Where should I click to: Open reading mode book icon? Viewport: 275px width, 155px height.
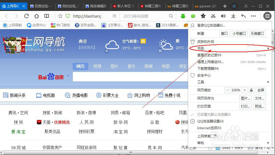(46, 16)
